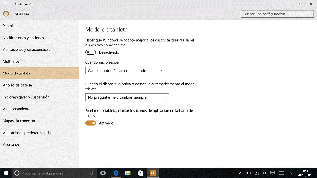The width and height of the screenshot is (317, 178).
Task: Click the Configuración window title
Action: (24, 4)
